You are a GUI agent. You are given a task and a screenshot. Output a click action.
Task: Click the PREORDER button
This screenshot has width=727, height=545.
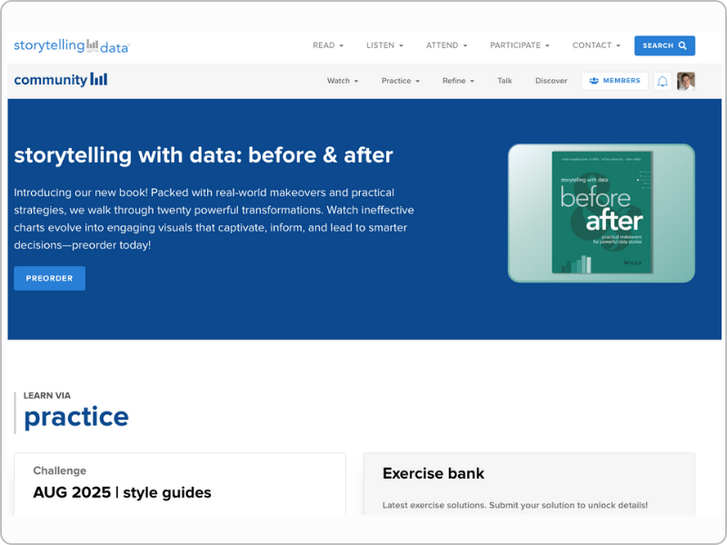tap(50, 278)
